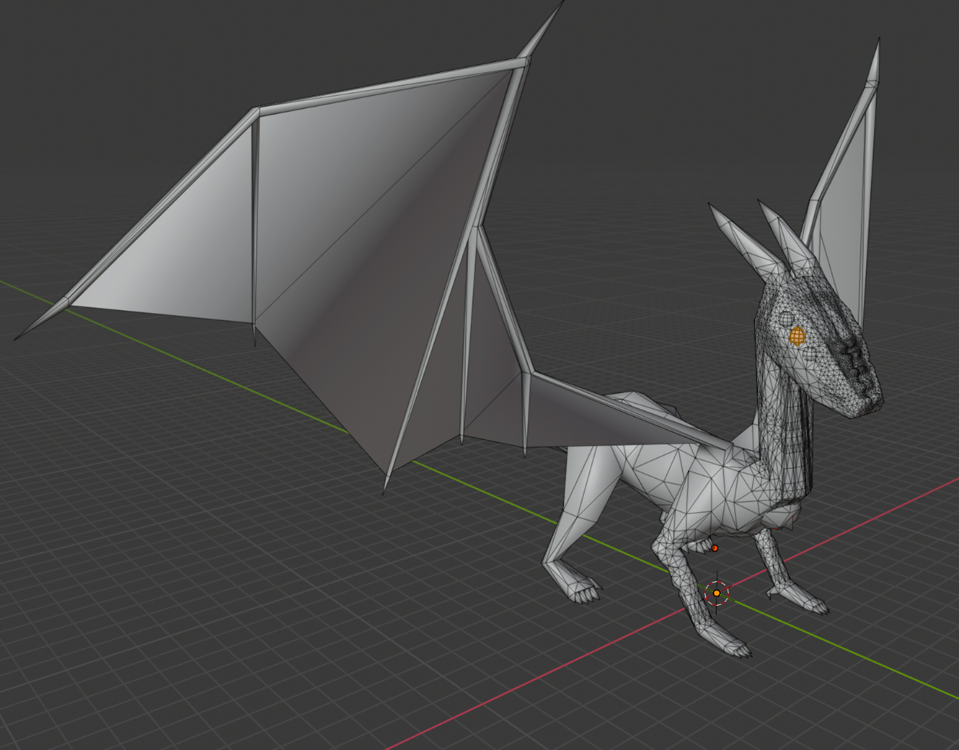The image size is (959, 750).
Task: Click the 3D cursor crosshair on the grid
Action: point(717,593)
